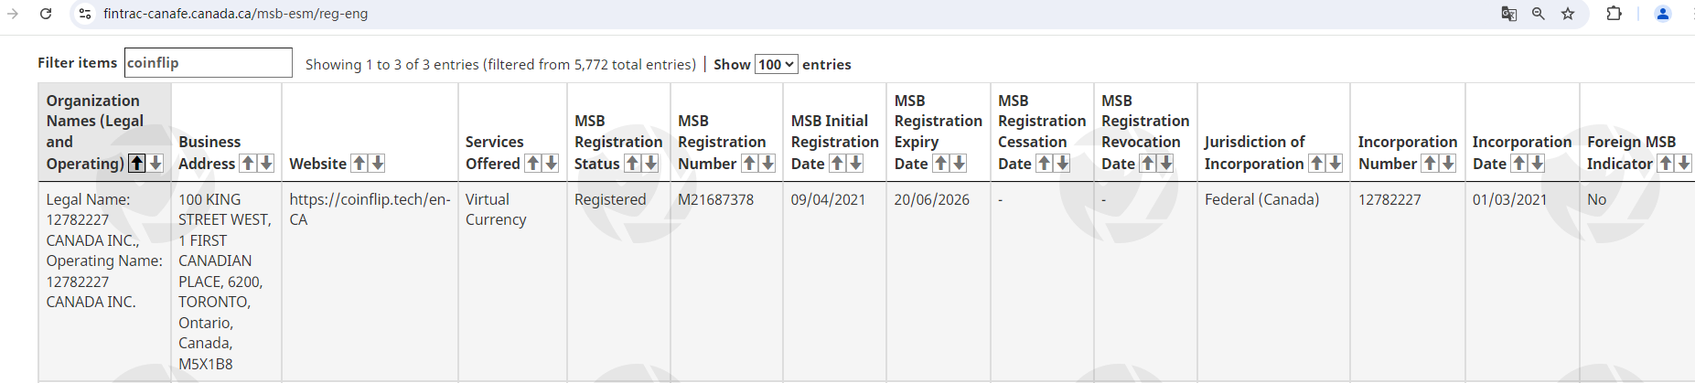Sort Website column ascending
The image size is (1695, 383).
[360, 164]
